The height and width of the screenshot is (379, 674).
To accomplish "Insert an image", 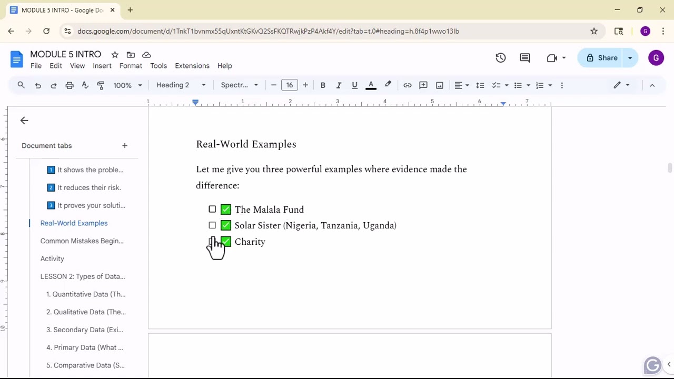I will [x=440, y=85].
